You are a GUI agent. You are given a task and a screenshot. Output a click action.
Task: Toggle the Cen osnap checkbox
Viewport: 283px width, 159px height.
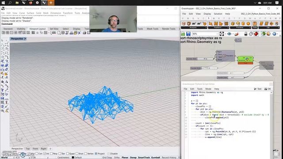(x=37, y=154)
